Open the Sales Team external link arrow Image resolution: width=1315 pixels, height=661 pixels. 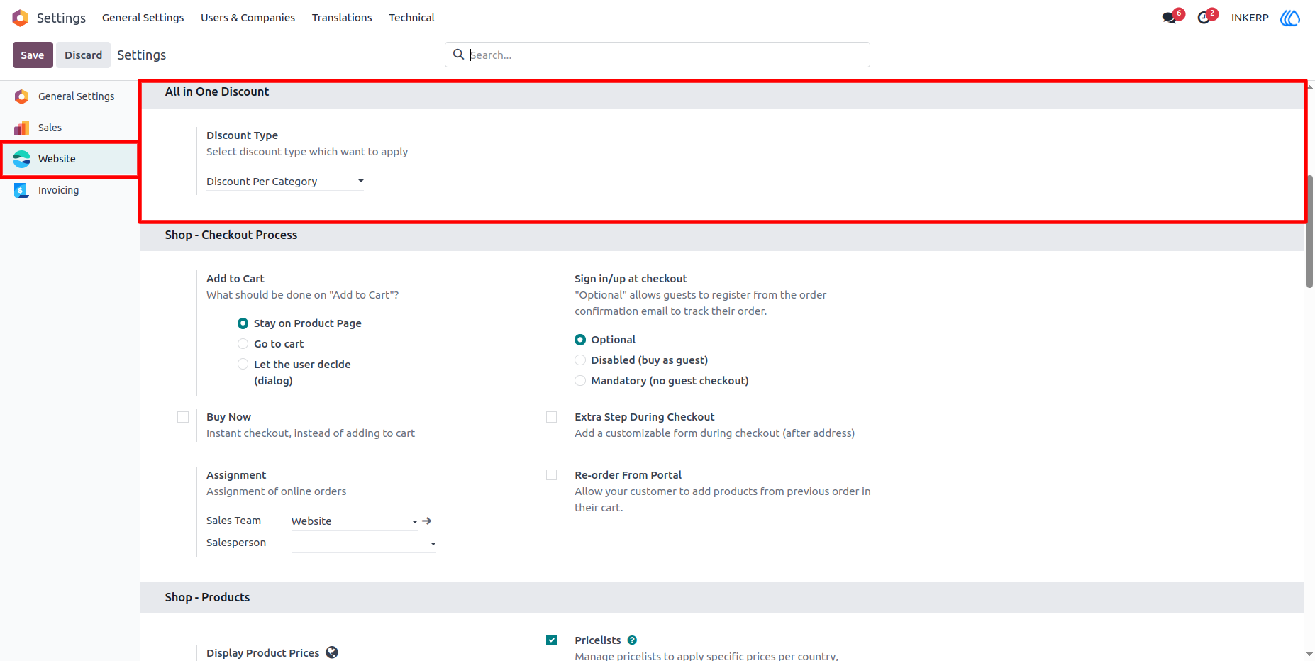(427, 521)
